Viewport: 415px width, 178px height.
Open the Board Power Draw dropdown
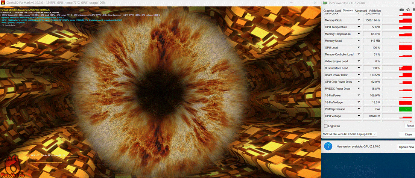click(x=359, y=75)
